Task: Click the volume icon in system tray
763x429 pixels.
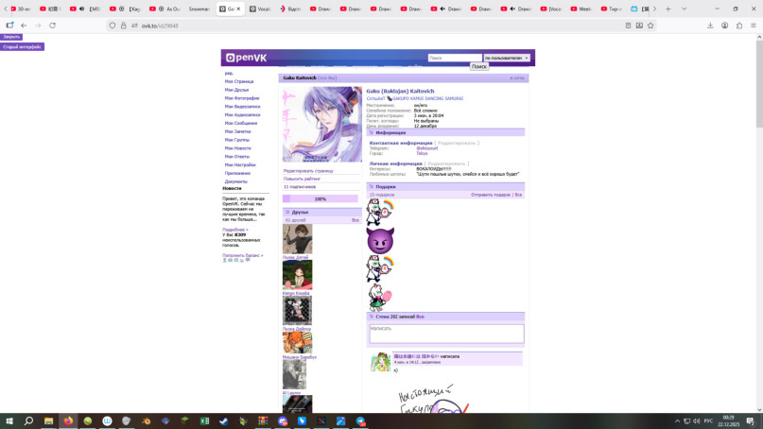Action: (x=696, y=420)
